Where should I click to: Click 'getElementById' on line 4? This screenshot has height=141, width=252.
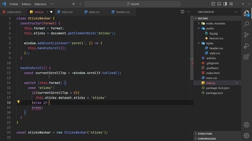(x=82, y=33)
